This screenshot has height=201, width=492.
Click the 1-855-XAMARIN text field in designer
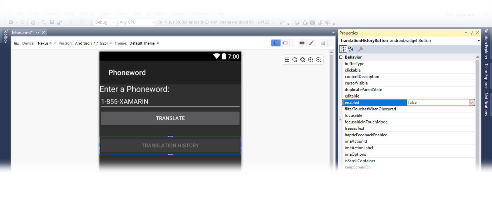(170, 102)
